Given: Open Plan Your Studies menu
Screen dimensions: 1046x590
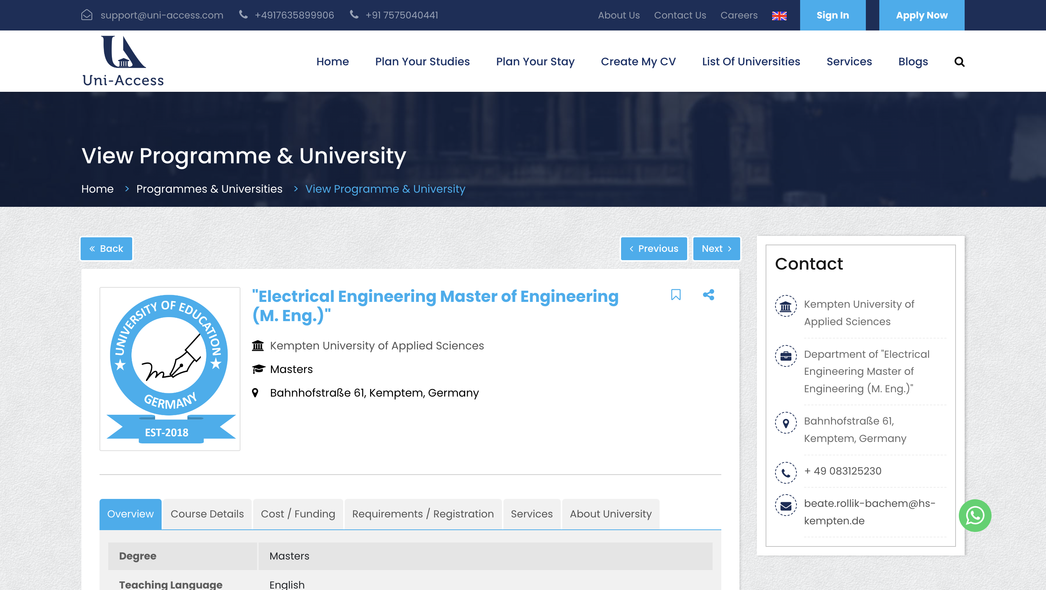Looking at the screenshot, I should click(x=422, y=62).
